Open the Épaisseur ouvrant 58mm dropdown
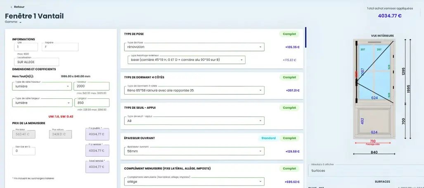This screenshot has width=424, height=188. [261, 151]
